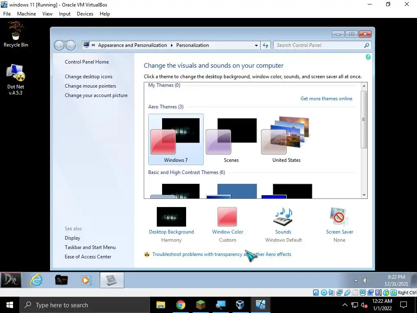
Task: Select the Personalization window taskbar button
Action: (112, 280)
